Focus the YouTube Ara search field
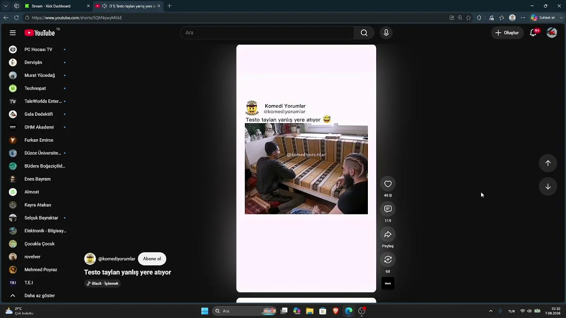The height and width of the screenshot is (318, 566). pos(267,33)
